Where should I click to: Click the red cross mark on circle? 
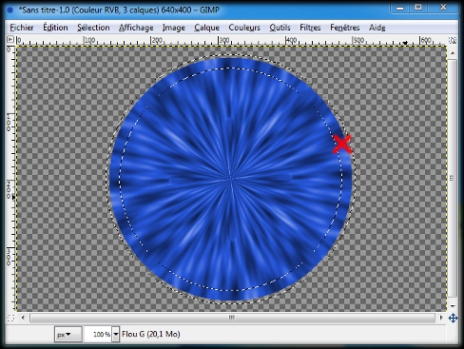pyautogui.click(x=342, y=144)
